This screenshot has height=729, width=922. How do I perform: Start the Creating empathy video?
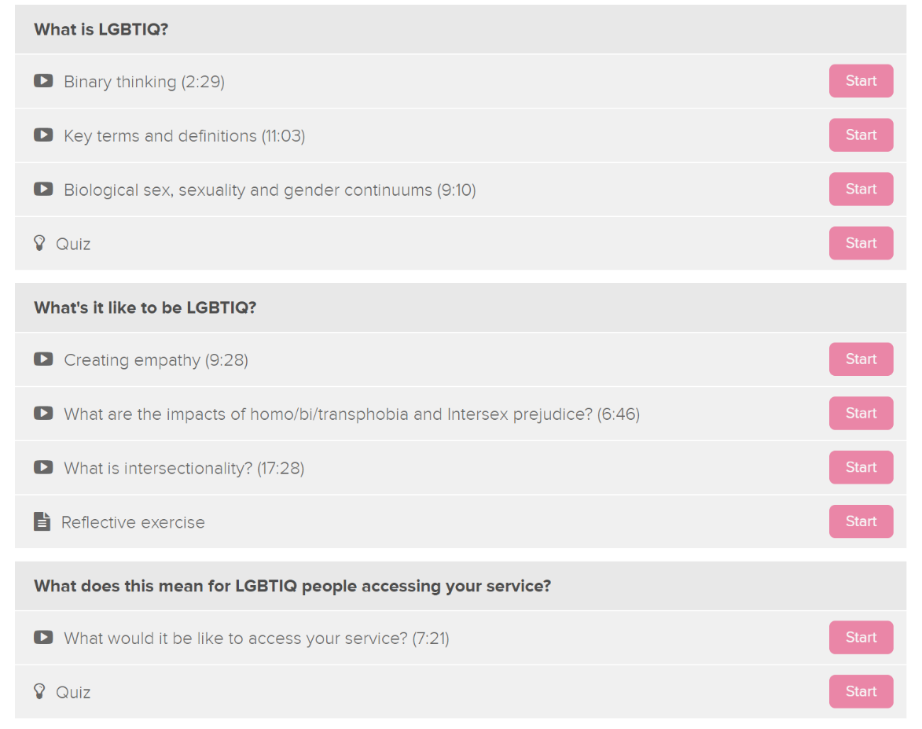861,359
